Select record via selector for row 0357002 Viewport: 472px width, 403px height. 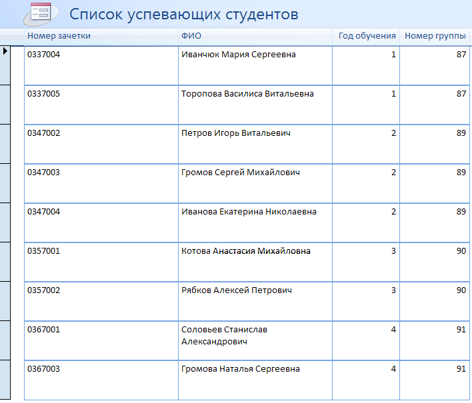pyautogui.click(x=5, y=301)
